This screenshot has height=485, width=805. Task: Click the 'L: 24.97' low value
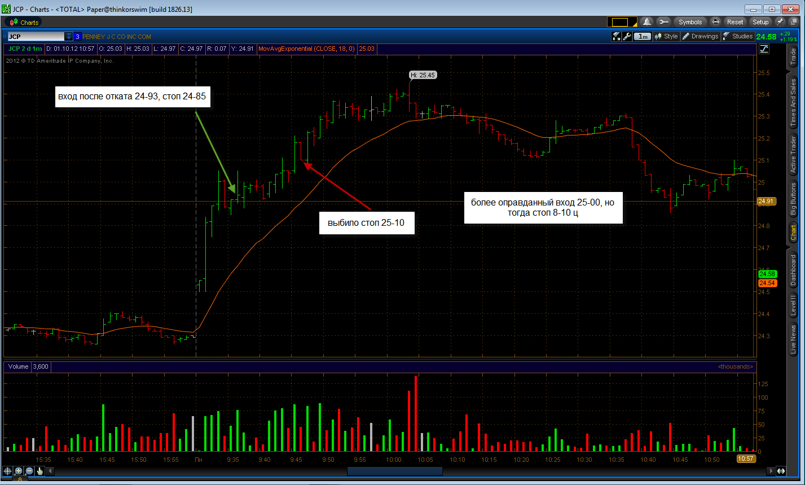[165, 49]
